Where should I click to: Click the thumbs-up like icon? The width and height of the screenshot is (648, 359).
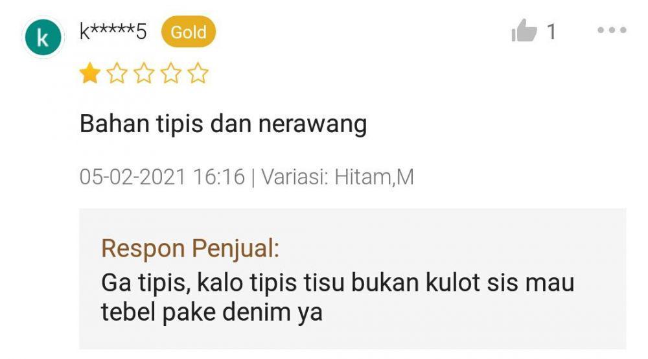pos(524,30)
